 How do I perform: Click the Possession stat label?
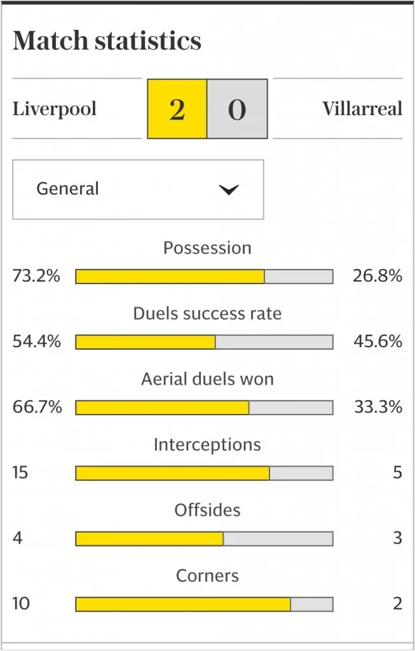pos(207,248)
